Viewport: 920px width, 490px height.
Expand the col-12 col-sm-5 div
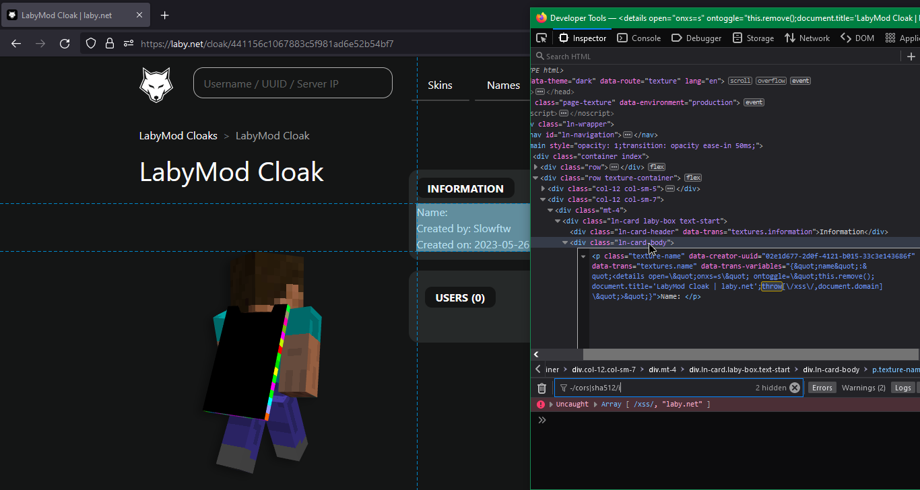point(544,188)
